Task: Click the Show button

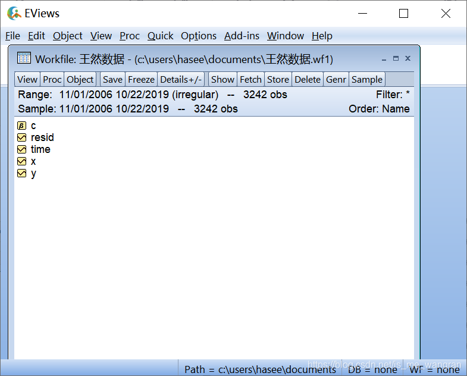Action: point(222,79)
